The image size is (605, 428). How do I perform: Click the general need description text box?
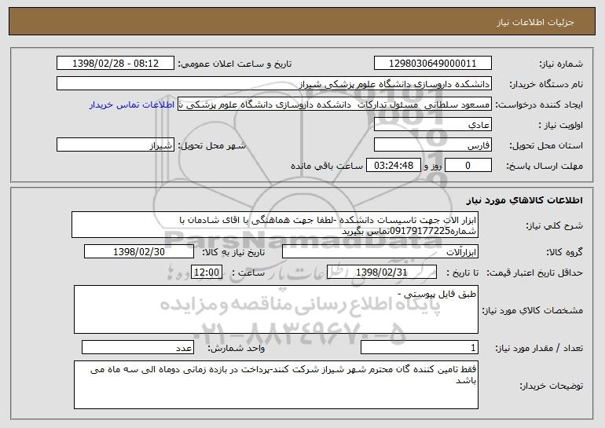(x=275, y=225)
